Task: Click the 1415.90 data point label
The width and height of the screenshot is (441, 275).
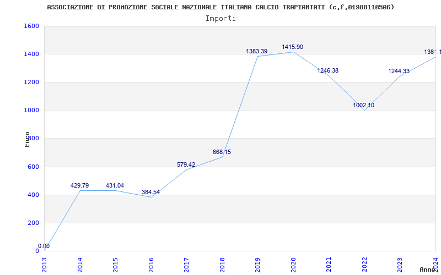Action: pyautogui.click(x=292, y=47)
